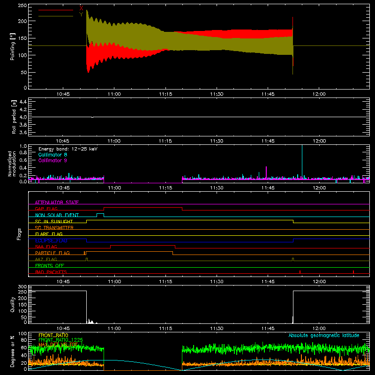The width and height of the screenshot is (375, 375).
Task: Click 'Absolute geomagnetic latitude' label
Action: [324, 335]
